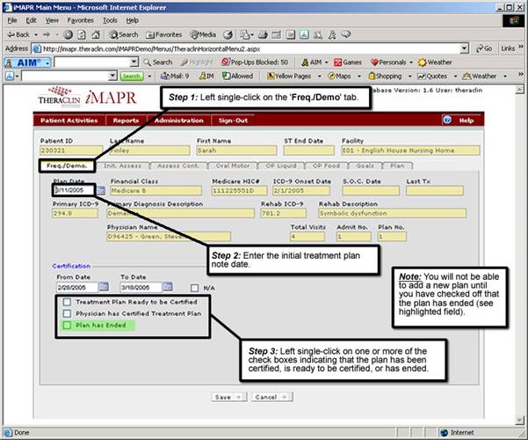
Task: Click the Print icon
Action: (263, 34)
